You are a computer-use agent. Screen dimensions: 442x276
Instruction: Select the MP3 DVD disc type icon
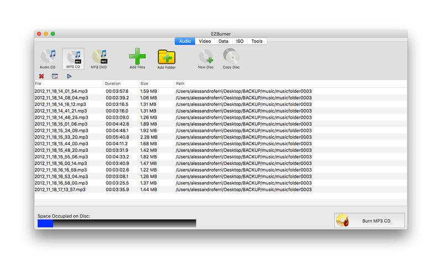pyautogui.click(x=99, y=59)
